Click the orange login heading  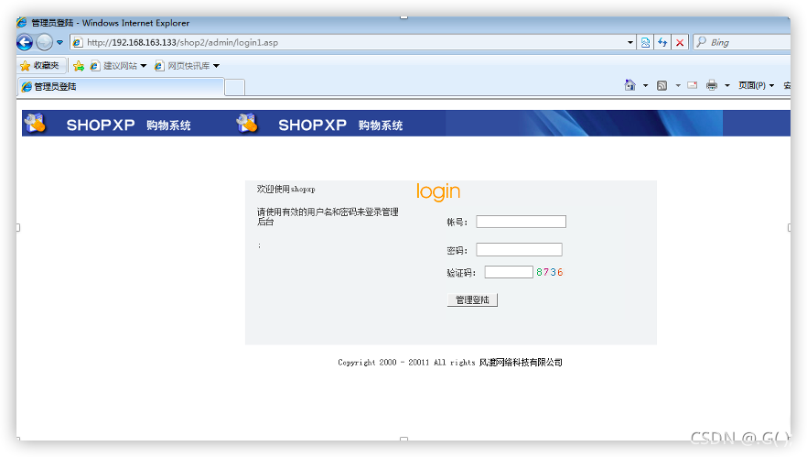tap(438, 191)
